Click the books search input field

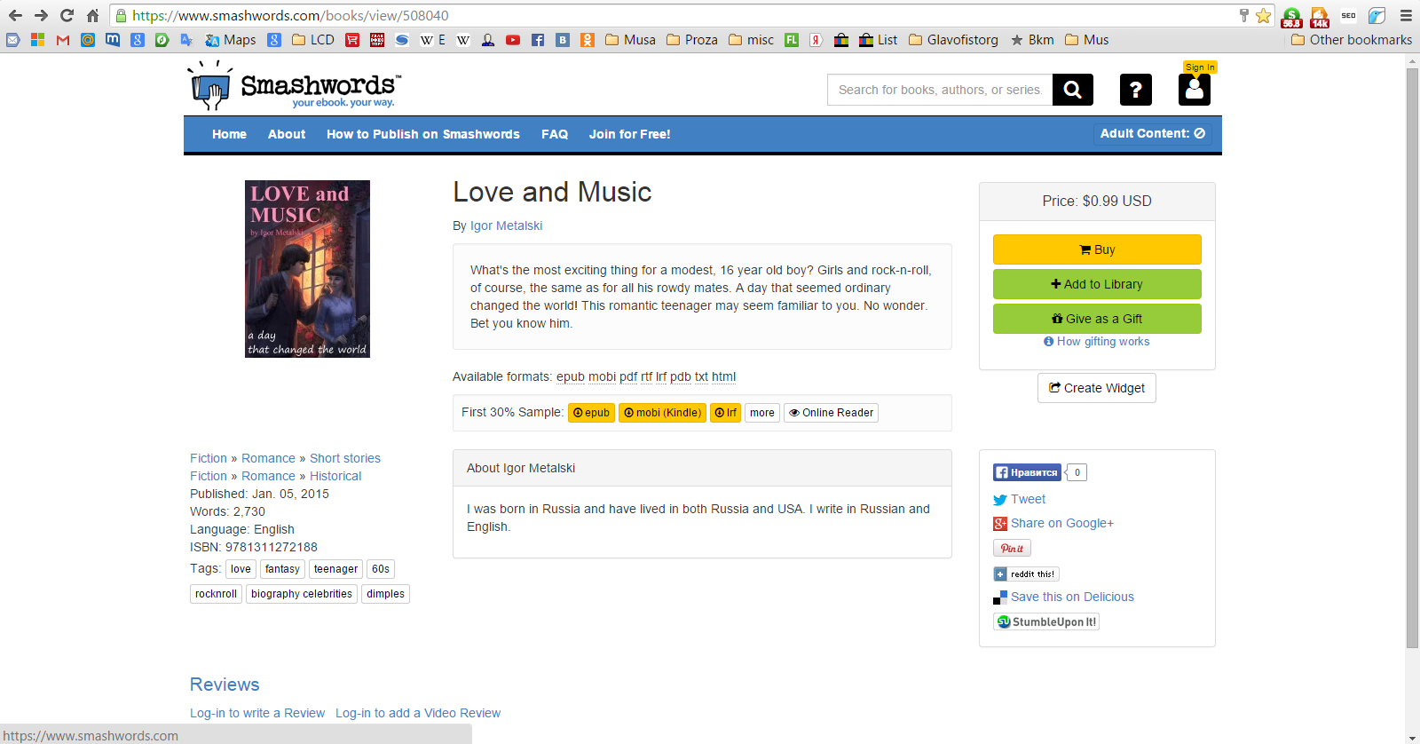[940, 90]
